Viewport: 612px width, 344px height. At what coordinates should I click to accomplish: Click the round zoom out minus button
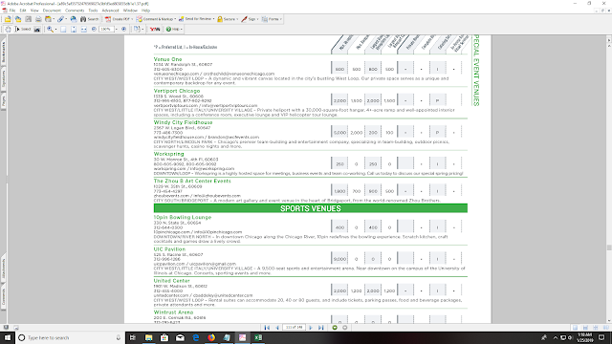pos(94,30)
